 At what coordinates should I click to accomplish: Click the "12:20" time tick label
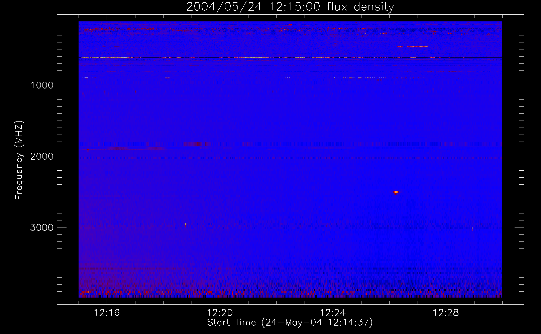tap(220, 313)
